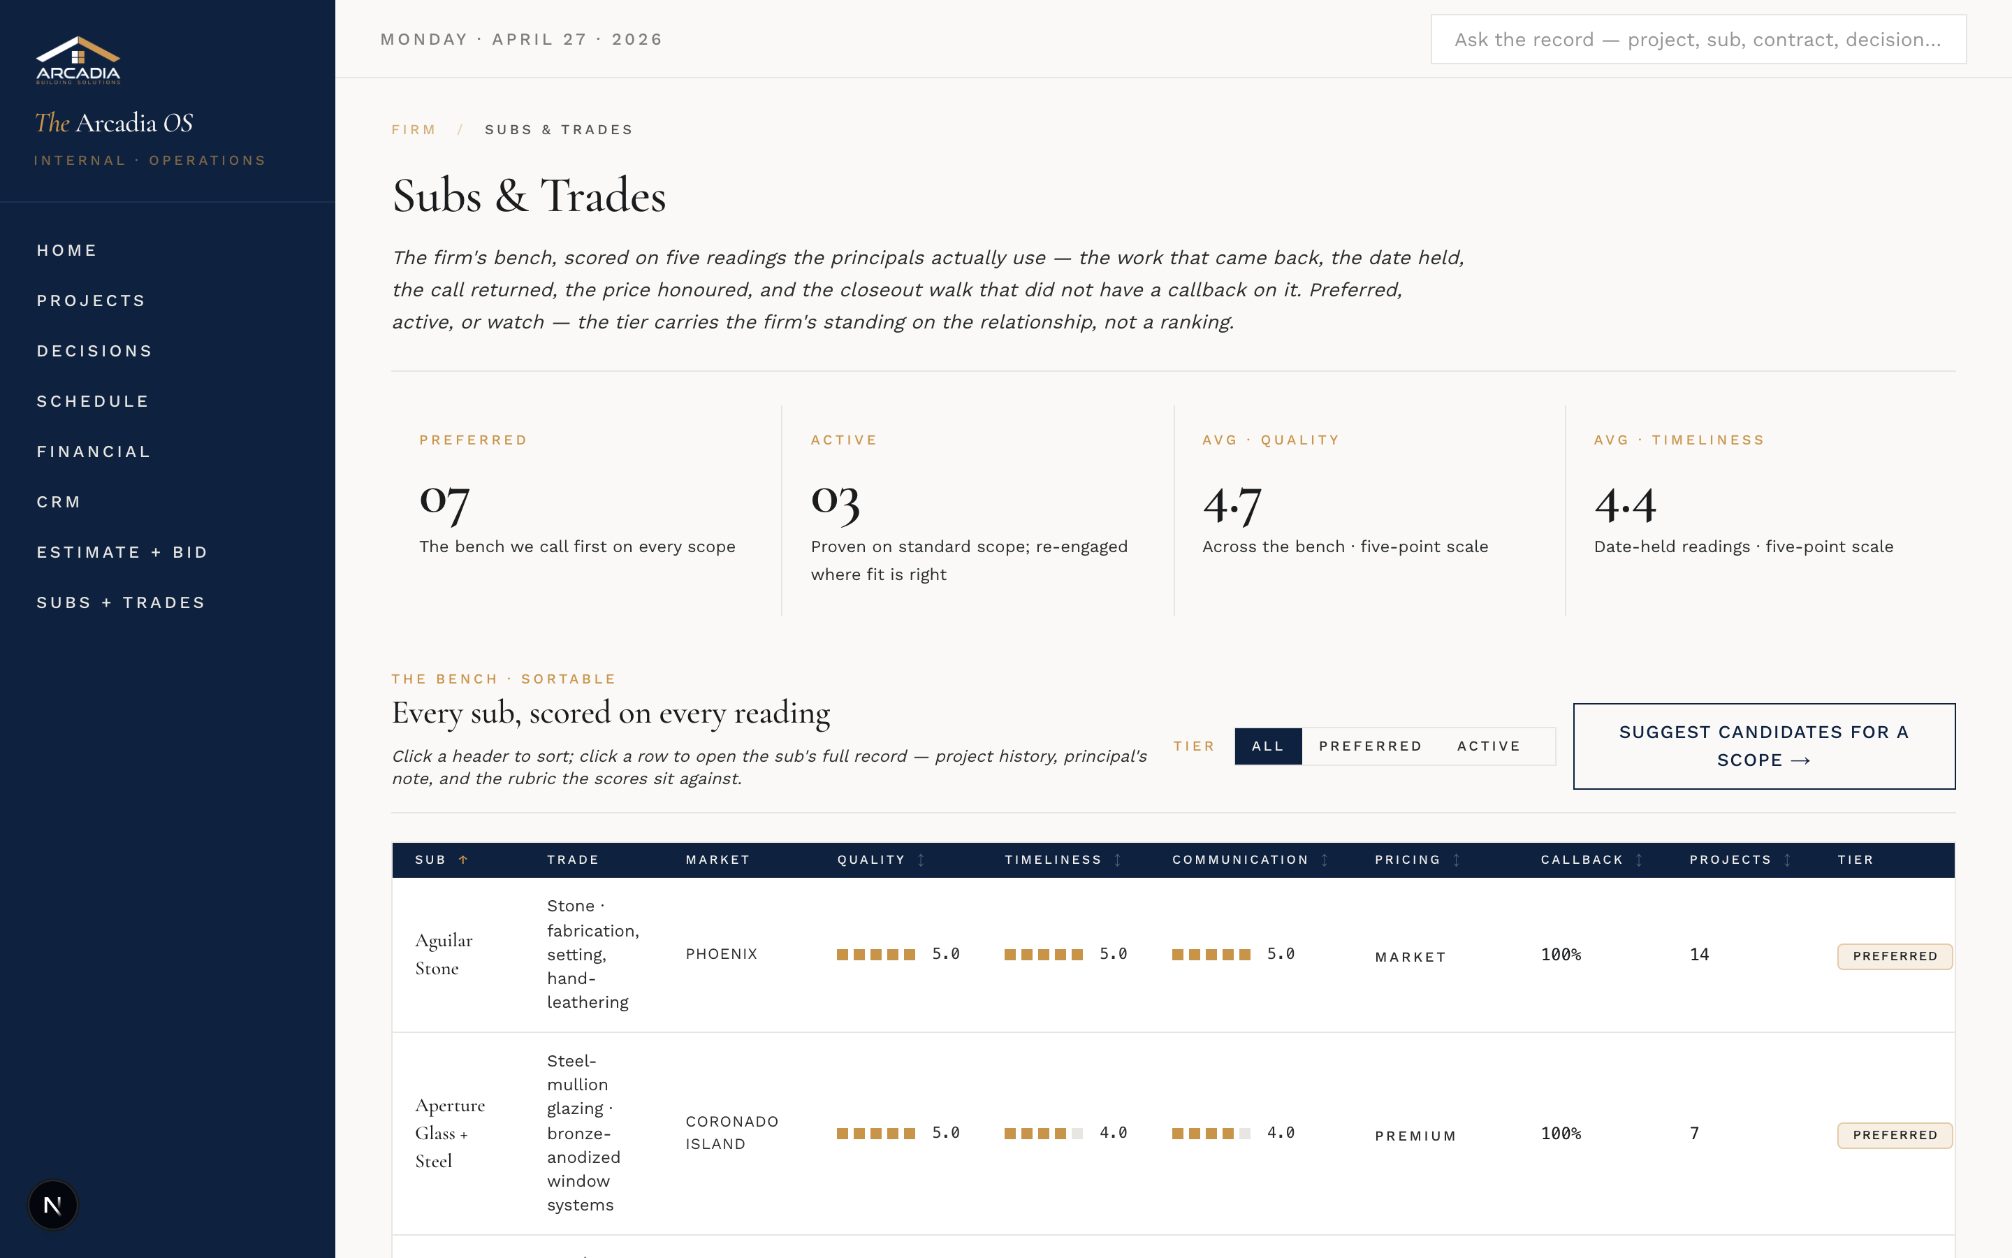Click Aperture Glass communication rating bar

(x=1211, y=1133)
